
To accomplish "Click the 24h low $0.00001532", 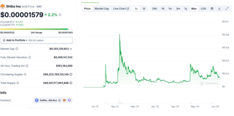I will [x=7, y=33].
